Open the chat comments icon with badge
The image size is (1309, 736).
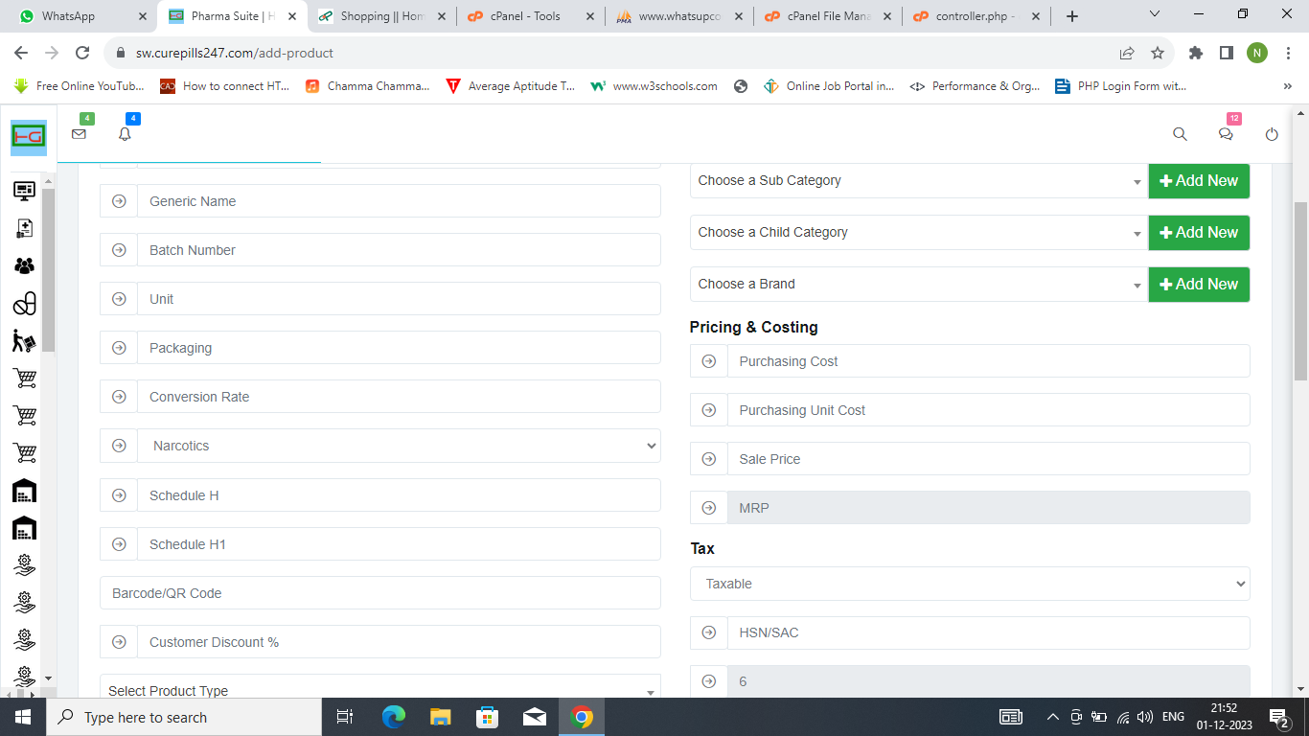click(x=1226, y=134)
